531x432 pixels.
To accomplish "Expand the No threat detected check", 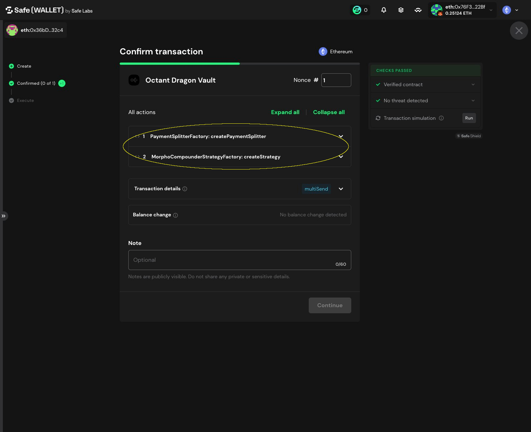I will [425, 100].
